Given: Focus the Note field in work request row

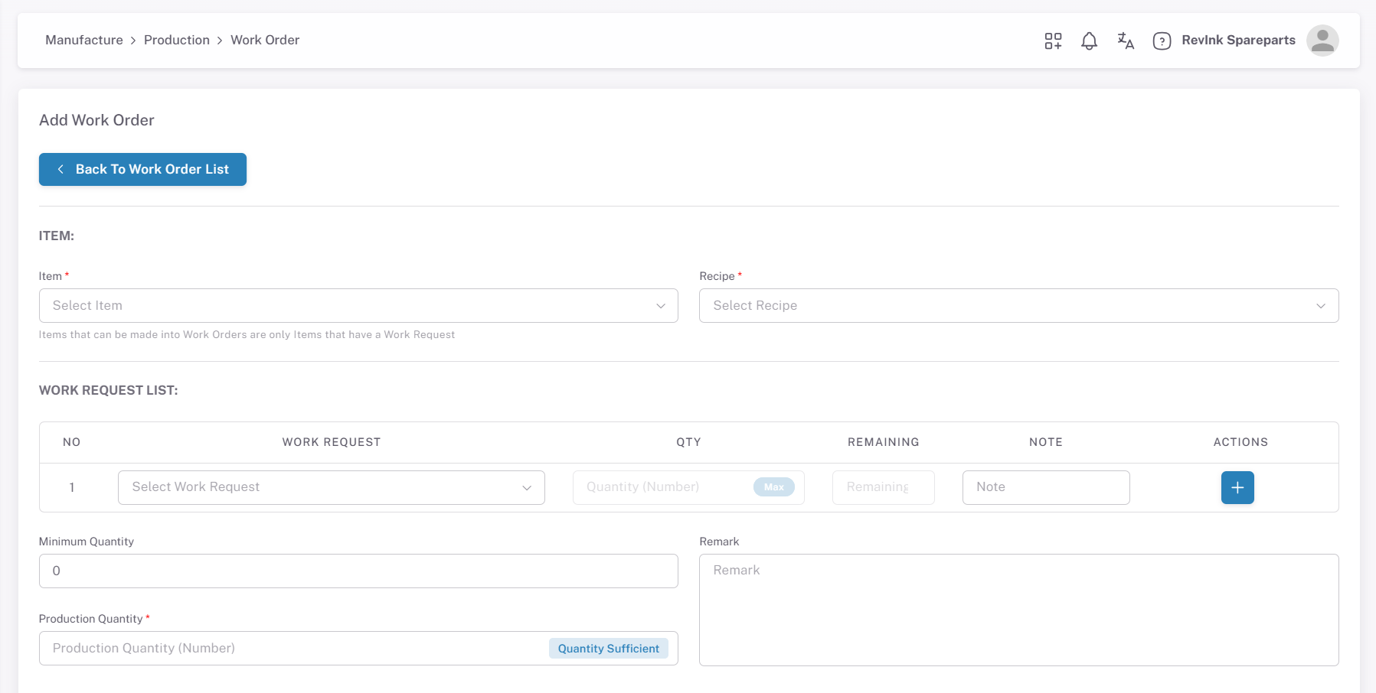Looking at the screenshot, I should [x=1045, y=487].
